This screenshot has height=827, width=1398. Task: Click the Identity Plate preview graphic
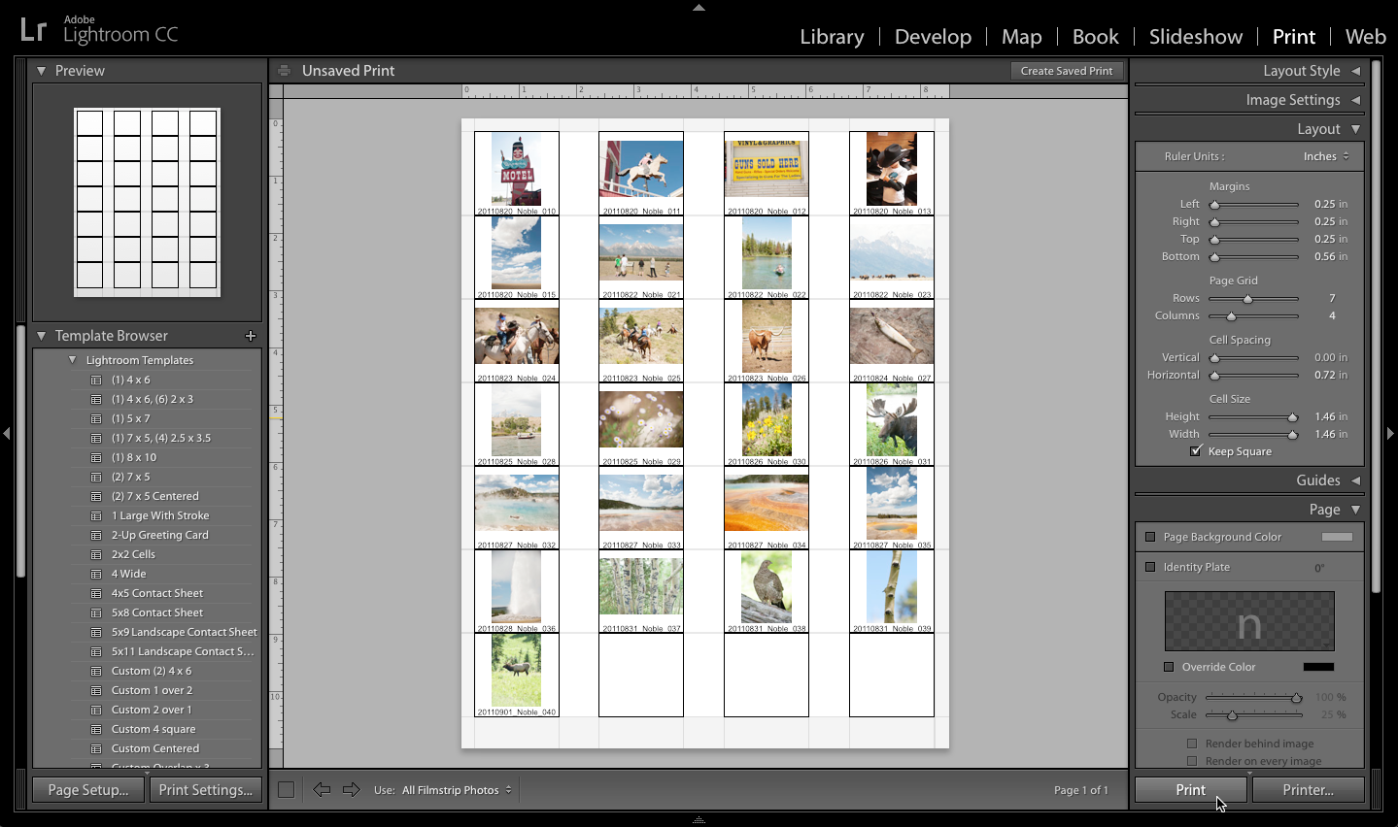click(x=1249, y=620)
